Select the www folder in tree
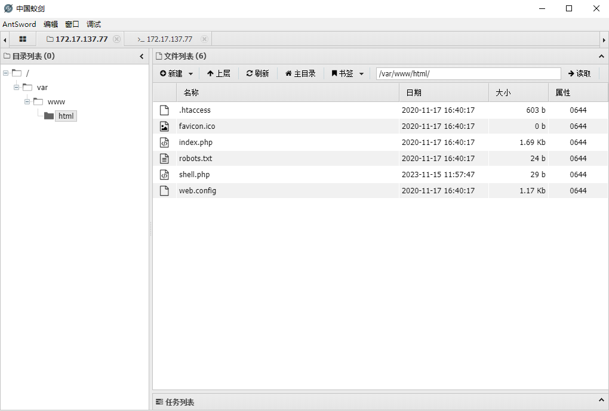 click(x=56, y=101)
